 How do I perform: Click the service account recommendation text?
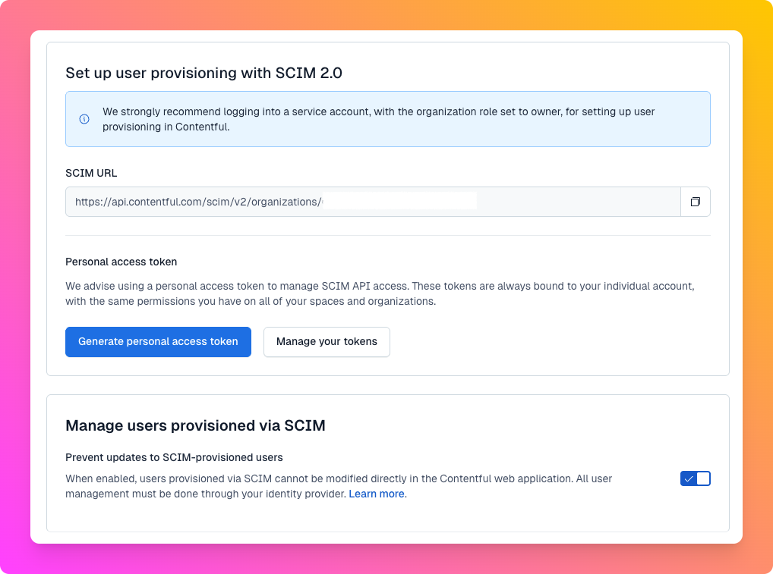(x=379, y=119)
